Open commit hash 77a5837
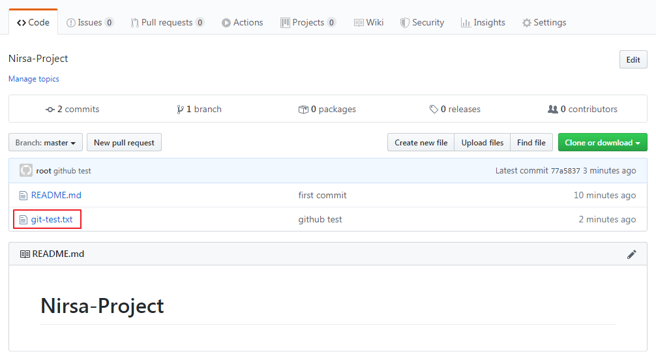Screen dimensions: 656x358 (565, 171)
